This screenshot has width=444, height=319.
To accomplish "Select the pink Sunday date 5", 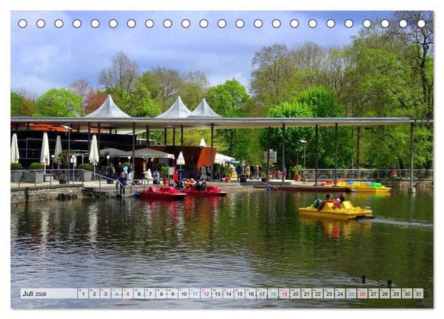I will coord(128,294).
